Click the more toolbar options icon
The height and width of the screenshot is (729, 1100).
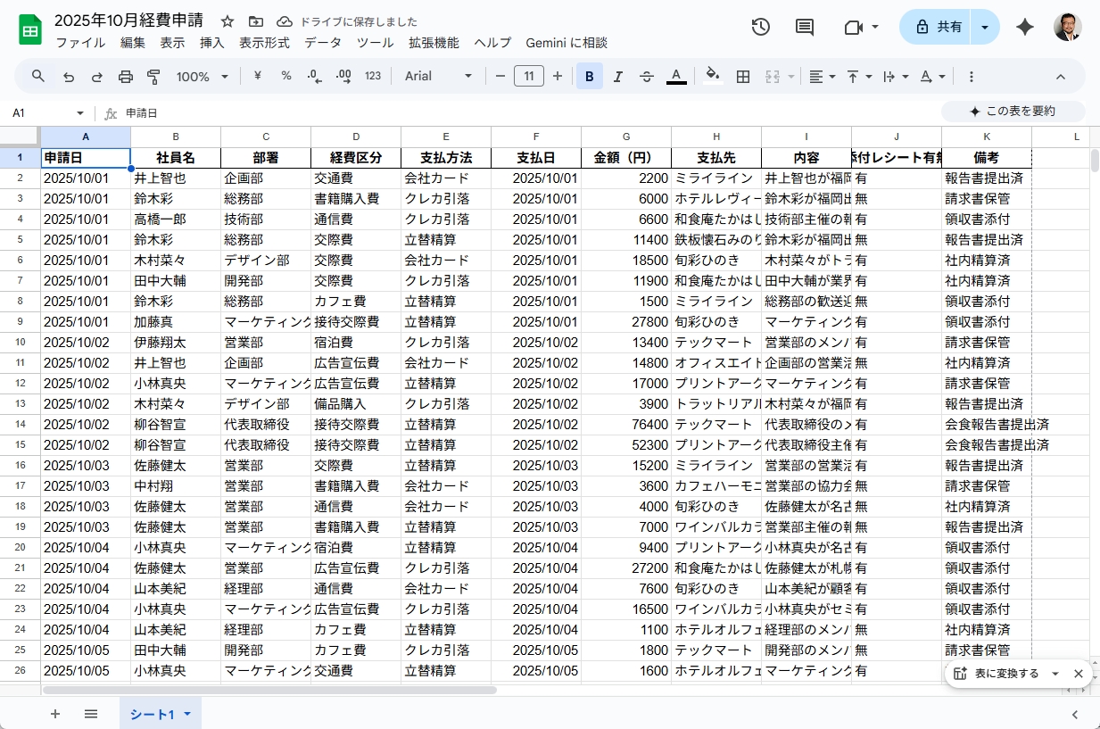click(972, 77)
